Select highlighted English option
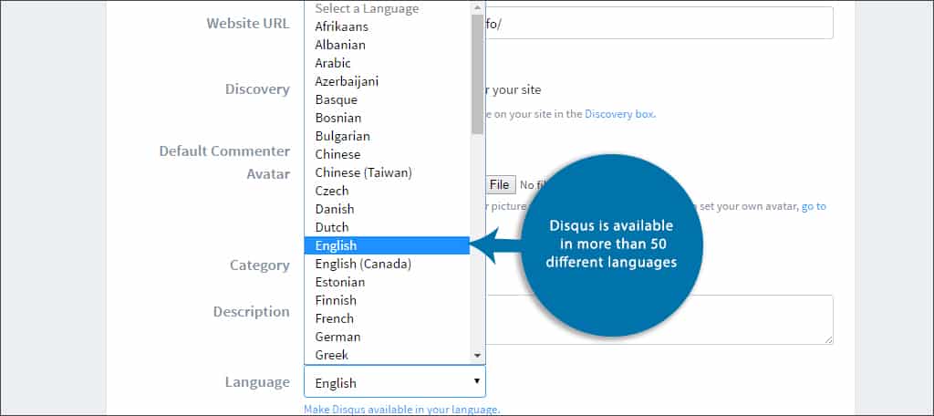 387,245
